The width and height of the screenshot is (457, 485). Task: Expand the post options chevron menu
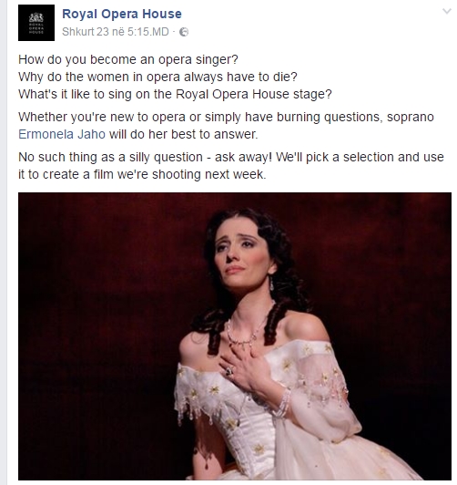(x=446, y=12)
